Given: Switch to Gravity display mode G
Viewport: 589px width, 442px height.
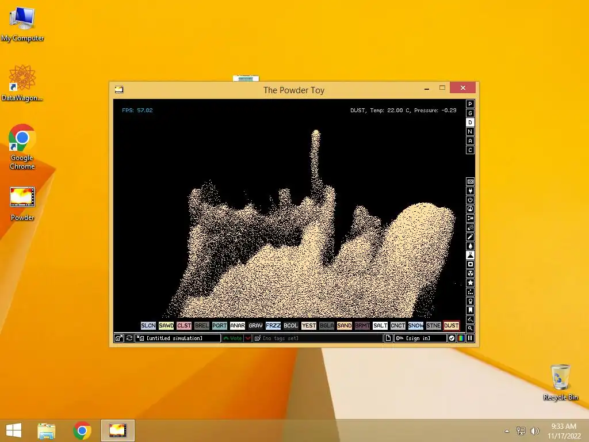Looking at the screenshot, I should [470, 113].
